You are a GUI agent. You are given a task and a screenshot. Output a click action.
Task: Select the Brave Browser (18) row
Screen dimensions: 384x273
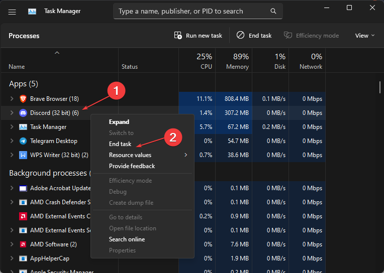tap(163, 99)
